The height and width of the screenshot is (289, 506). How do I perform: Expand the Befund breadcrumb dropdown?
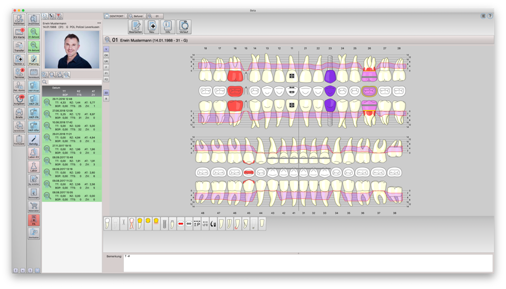[x=145, y=16]
